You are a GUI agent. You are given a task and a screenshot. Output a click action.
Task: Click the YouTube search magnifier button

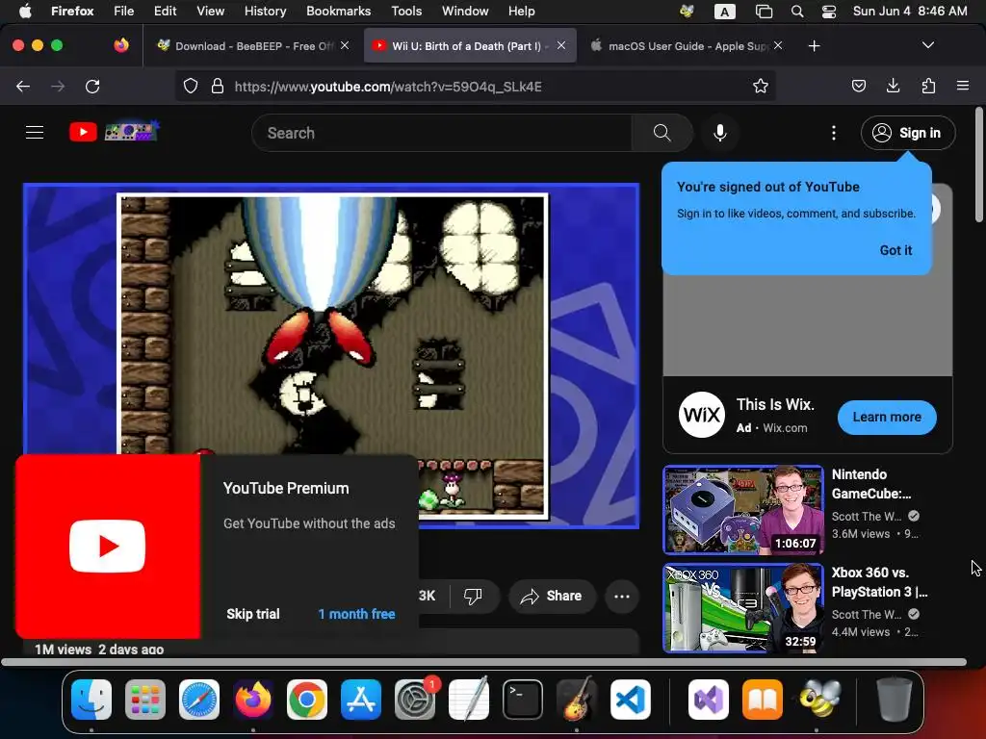(662, 133)
